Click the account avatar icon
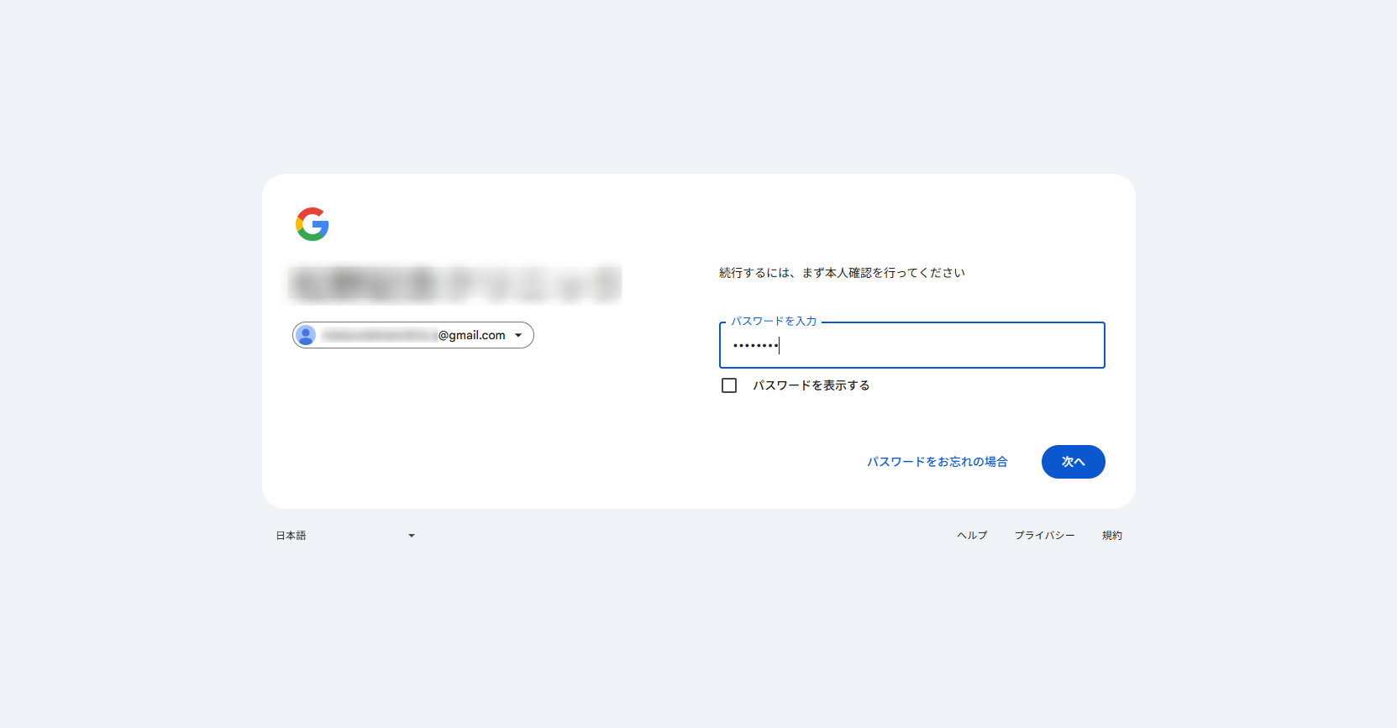 pyautogui.click(x=307, y=335)
